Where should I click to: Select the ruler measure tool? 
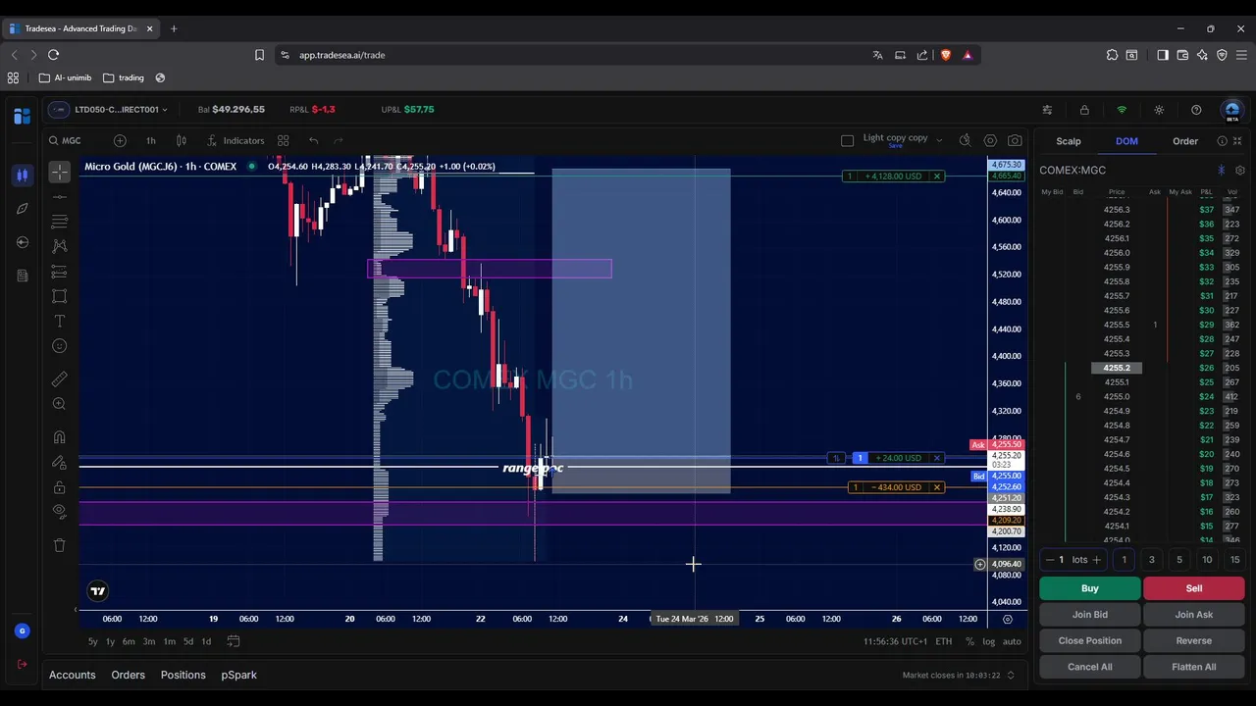click(x=60, y=378)
